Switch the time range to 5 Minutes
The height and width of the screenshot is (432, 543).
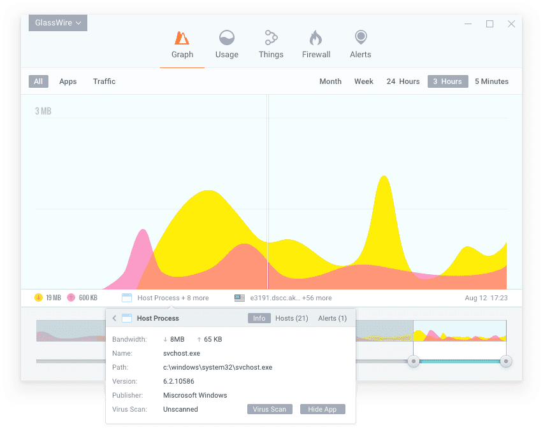pyautogui.click(x=492, y=81)
